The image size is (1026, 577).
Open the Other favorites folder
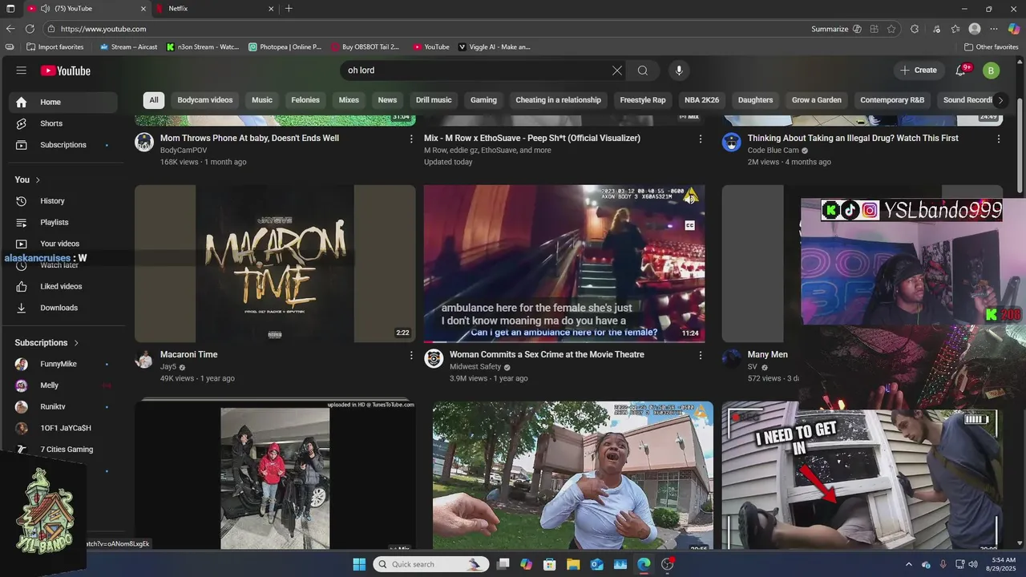pyautogui.click(x=992, y=47)
